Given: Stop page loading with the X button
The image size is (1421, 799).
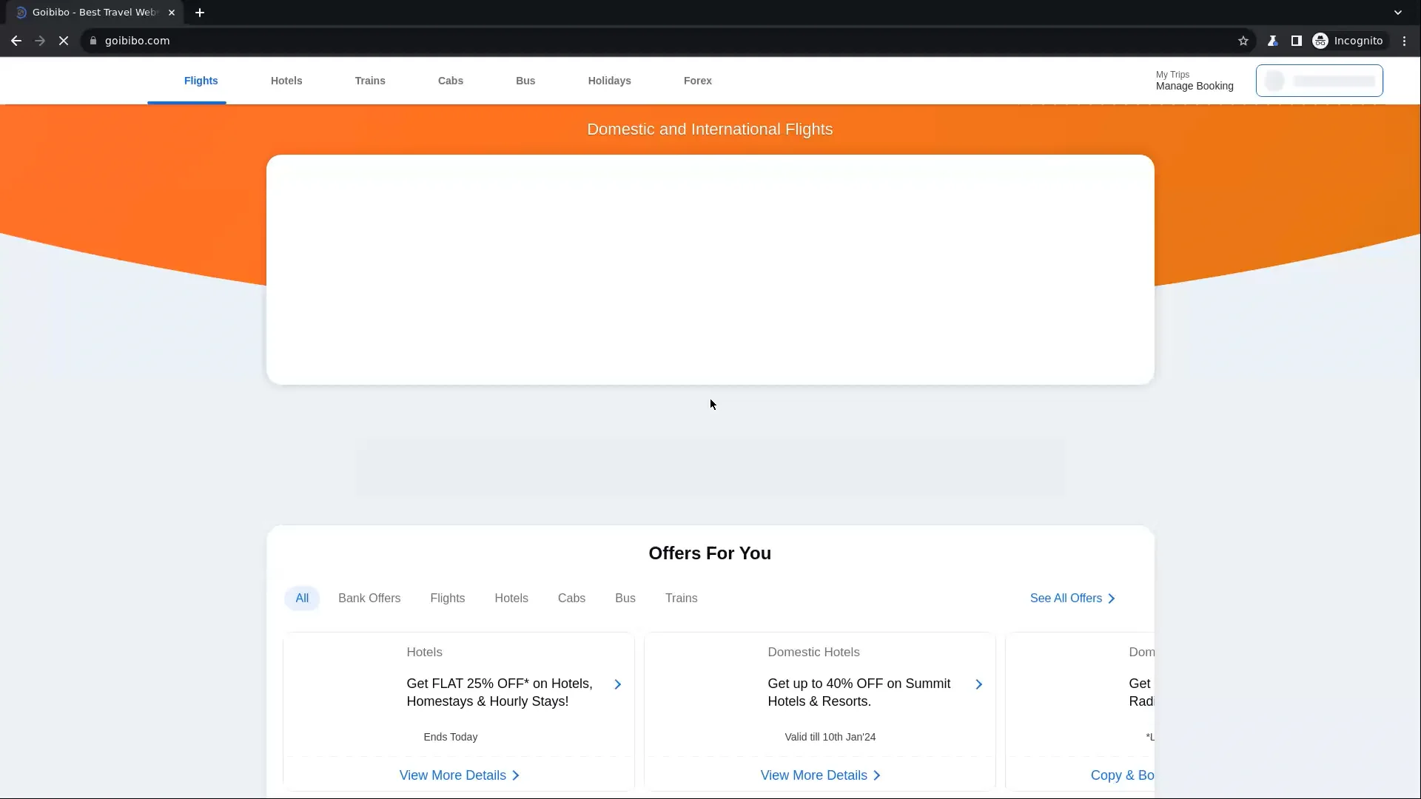Looking at the screenshot, I should pyautogui.click(x=64, y=41).
